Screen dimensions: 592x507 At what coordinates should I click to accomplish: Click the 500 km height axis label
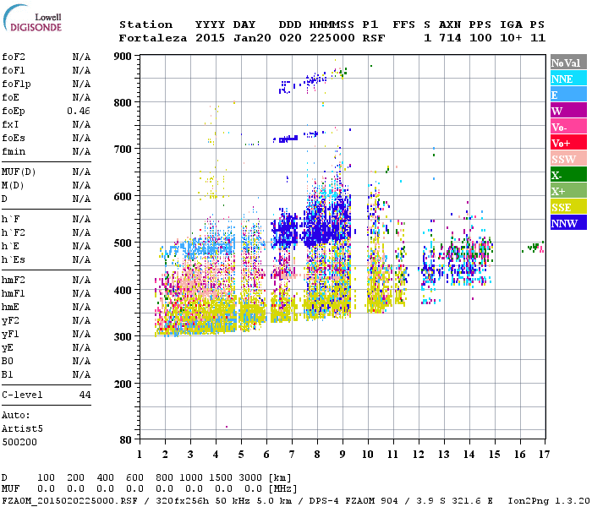point(123,243)
